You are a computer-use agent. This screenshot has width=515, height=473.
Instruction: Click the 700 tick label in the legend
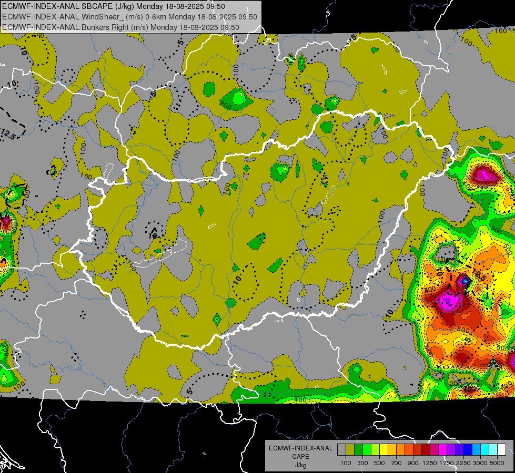coord(396,463)
